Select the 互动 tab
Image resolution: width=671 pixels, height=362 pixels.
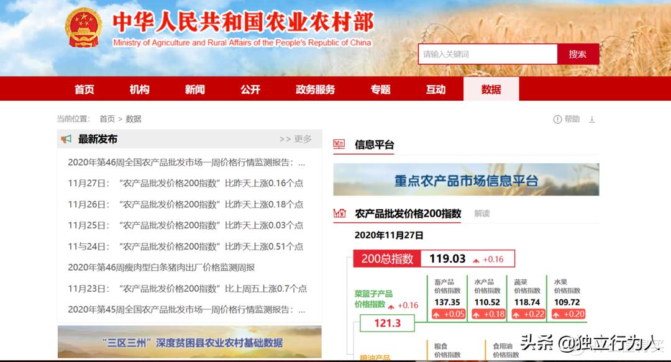tap(435, 89)
